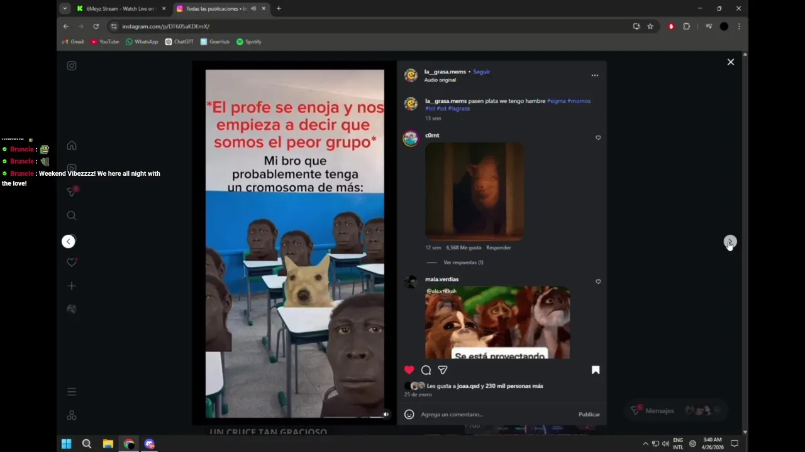Open the #sigma hashtag
The image size is (805, 452).
point(557,100)
